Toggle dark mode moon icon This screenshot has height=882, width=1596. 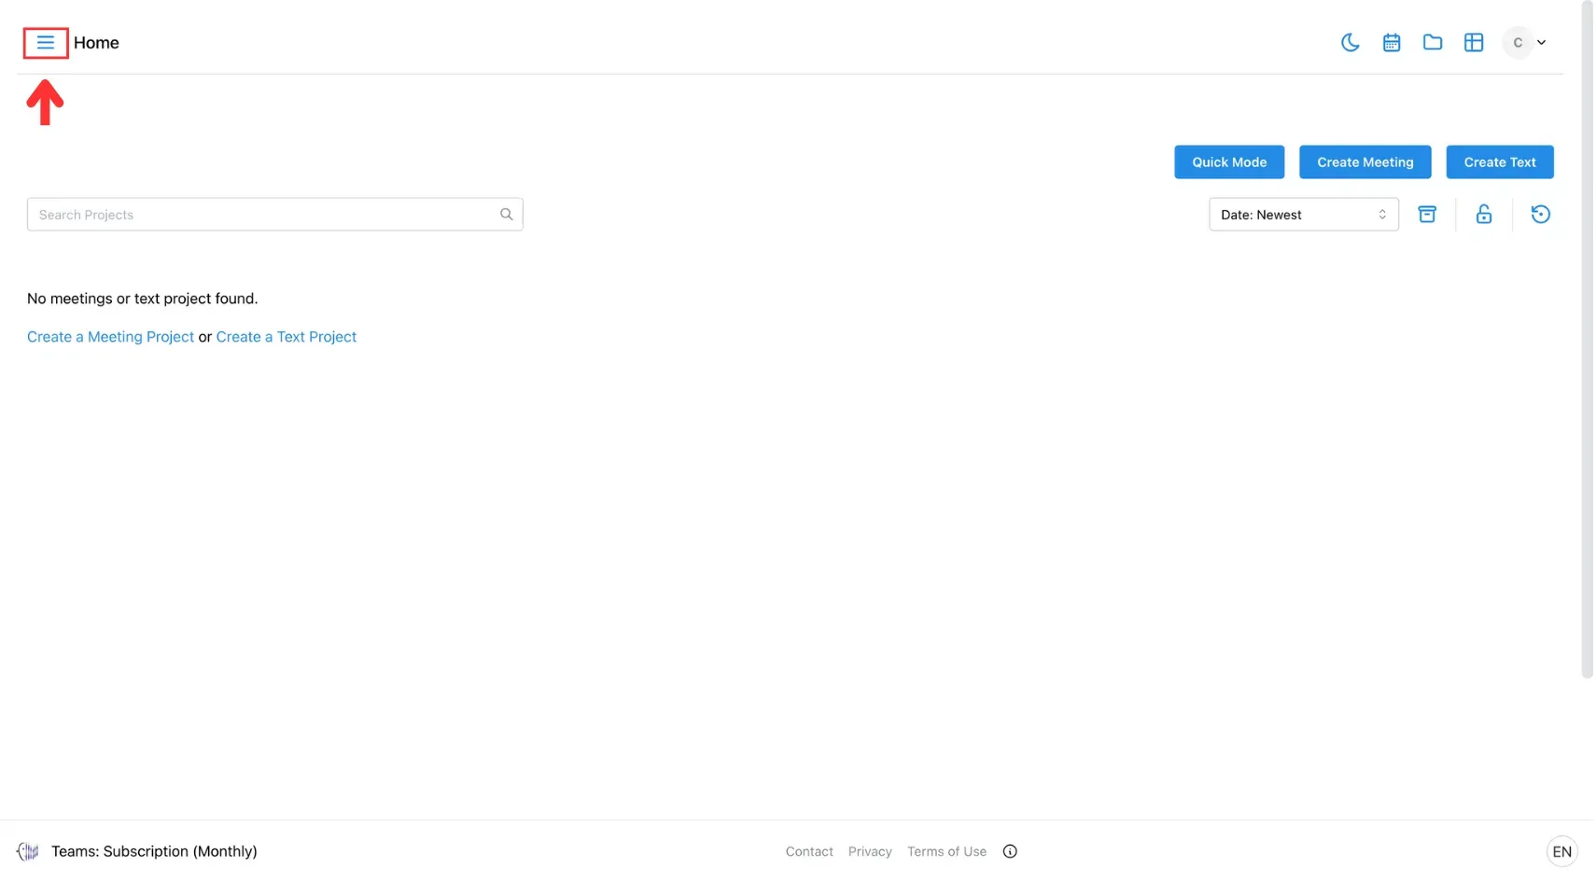[1350, 43]
